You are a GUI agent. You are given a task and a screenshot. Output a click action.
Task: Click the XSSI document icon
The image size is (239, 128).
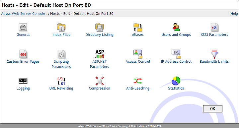click(214, 27)
